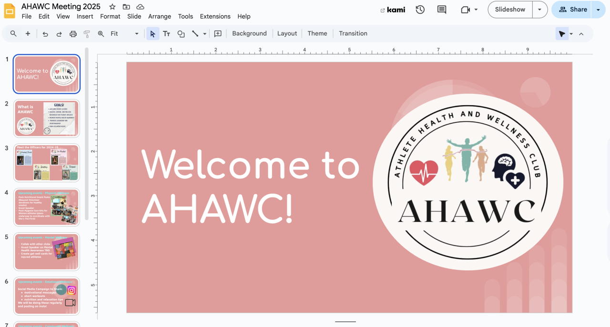
Task: Click the Share button
Action: pyautogui.click(x=572, y=10)
